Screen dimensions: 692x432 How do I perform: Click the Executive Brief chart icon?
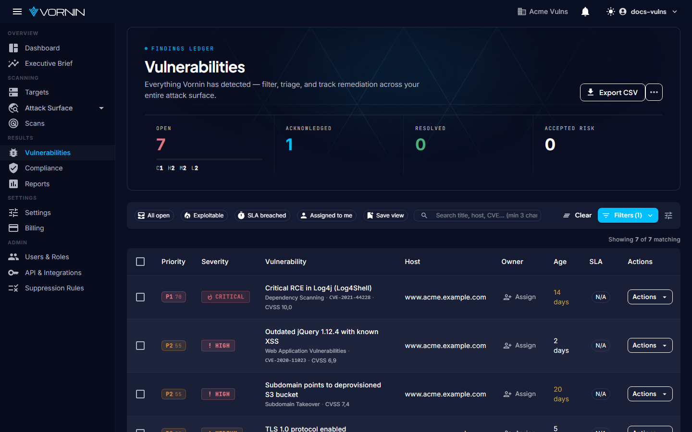pyautogui.click(x=13, y=63)
